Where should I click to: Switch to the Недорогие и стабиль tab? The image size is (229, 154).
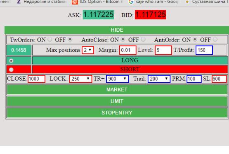coord(42,2)
